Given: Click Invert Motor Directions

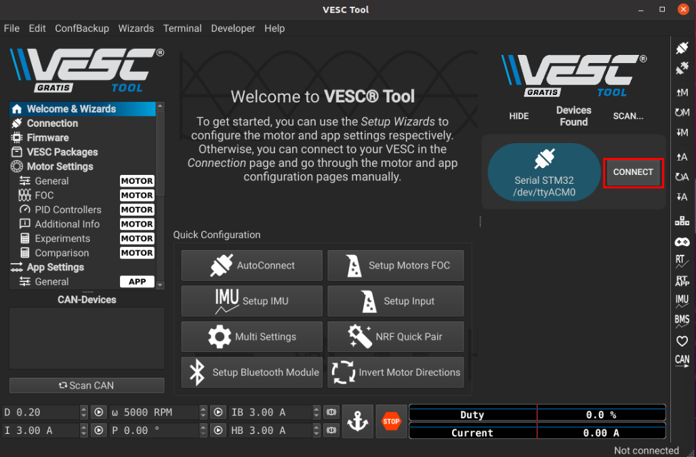Looking at the screenshot, I should tap(396, 372).
